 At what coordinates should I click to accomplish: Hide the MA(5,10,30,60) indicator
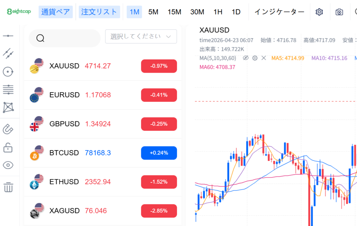(x=246, y=58)
